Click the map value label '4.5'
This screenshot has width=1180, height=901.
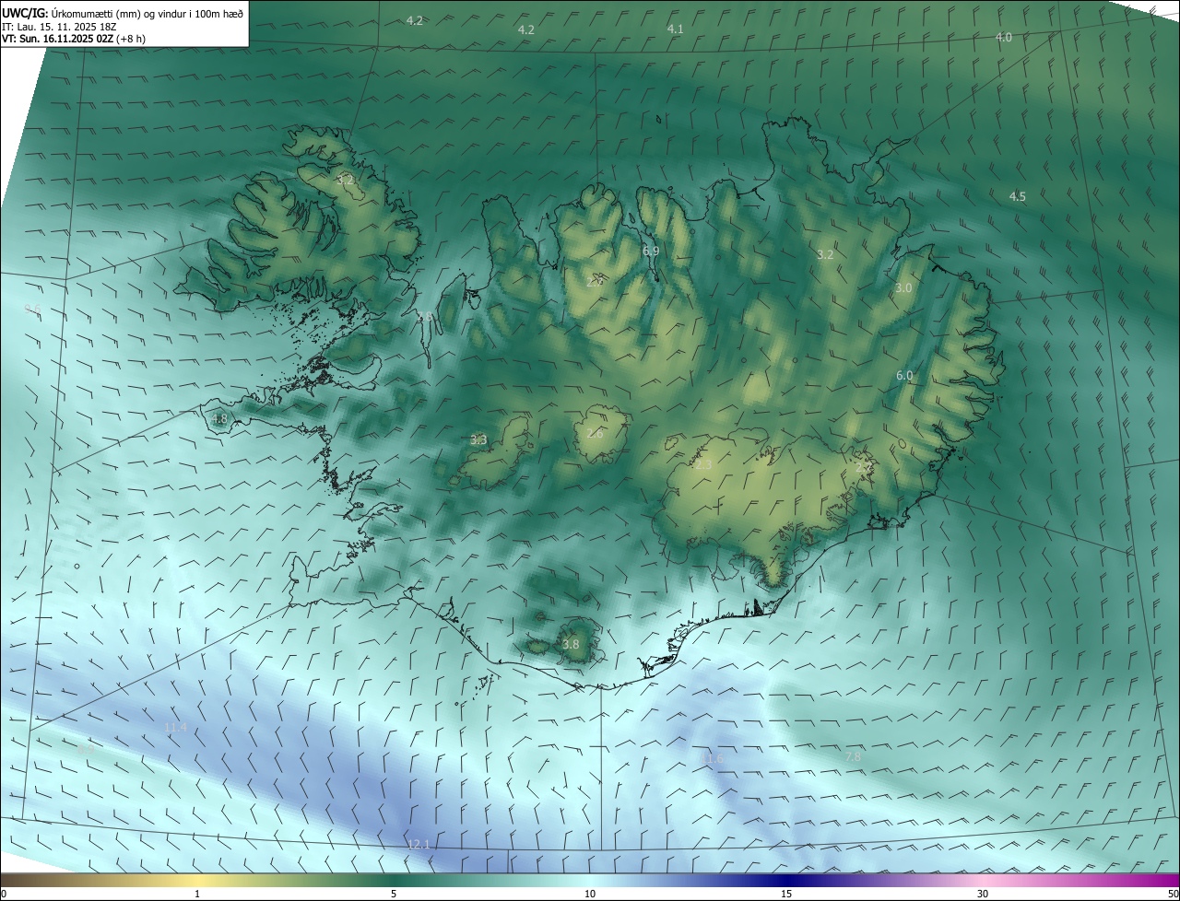point(1017,197)
